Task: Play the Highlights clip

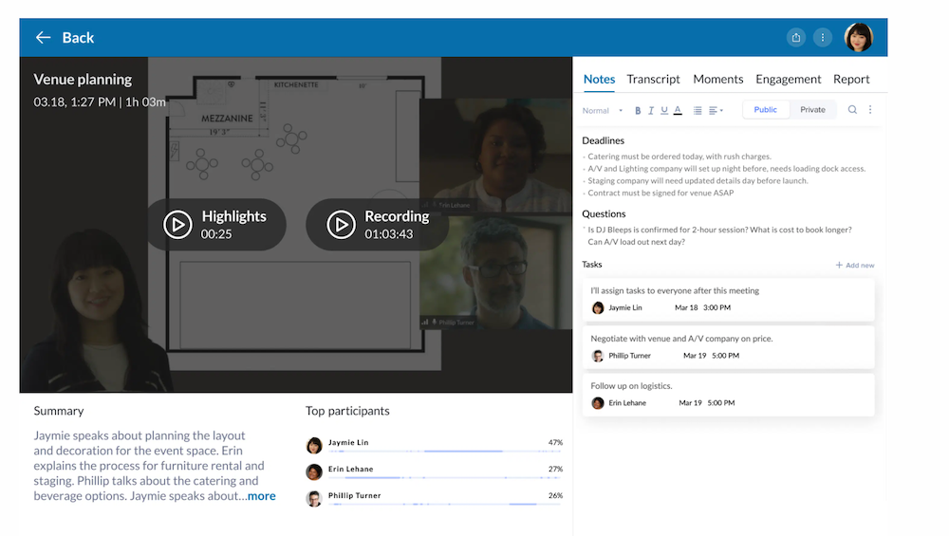Action: pyautogui.click(x=177, y=225)
